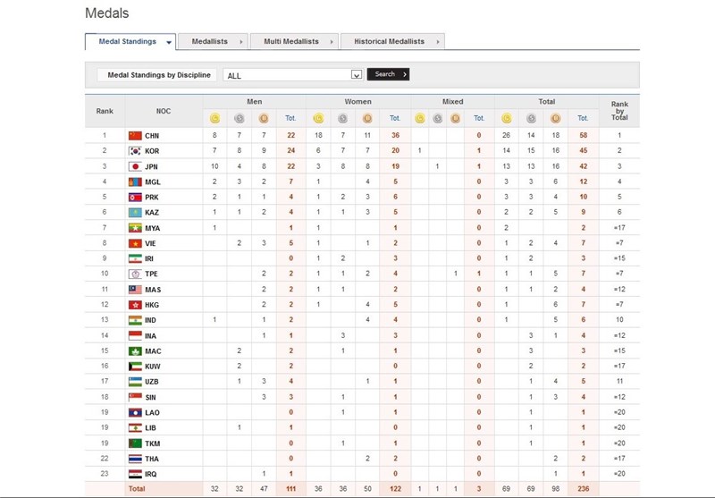Viewport: 715px width, 498px height.
Task: Click the silver medal icon under Women
Action: (x=343, y=117)
